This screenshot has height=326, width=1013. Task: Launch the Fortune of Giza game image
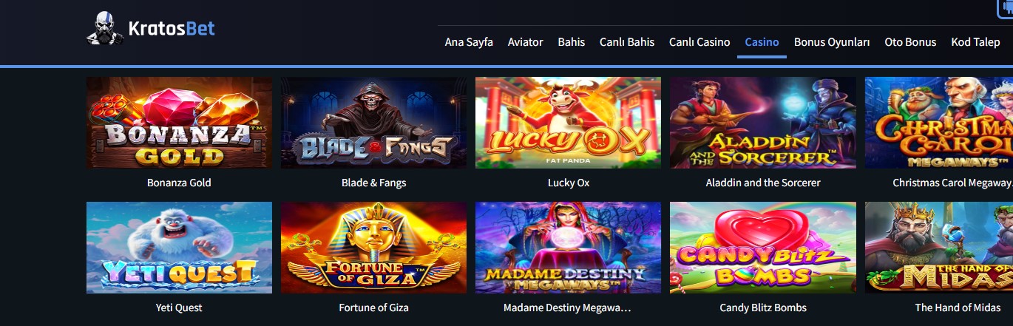pyautogui.click(x=373, y=248)
